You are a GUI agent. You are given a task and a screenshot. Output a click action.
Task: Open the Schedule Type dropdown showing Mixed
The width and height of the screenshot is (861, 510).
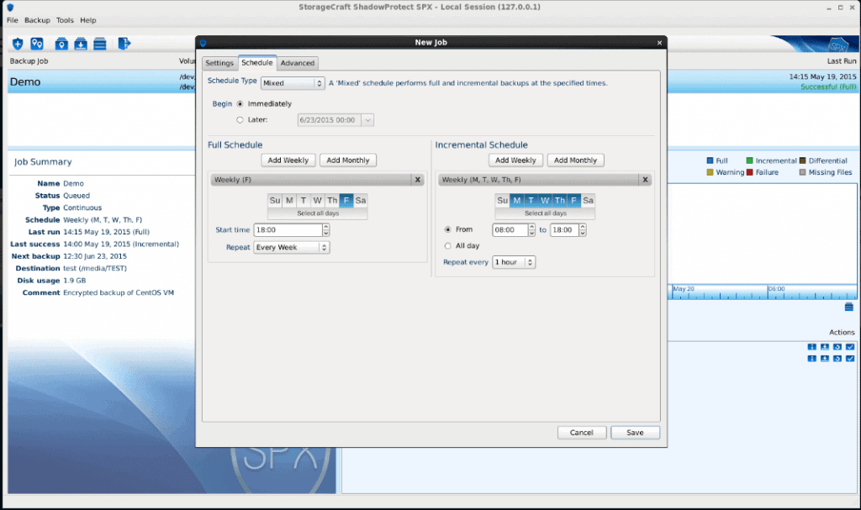[292, 82]
